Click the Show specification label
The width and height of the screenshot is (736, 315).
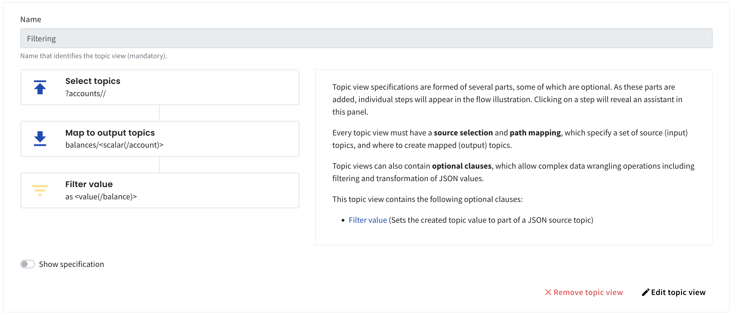pyautogui.click(x=72, y=264)
